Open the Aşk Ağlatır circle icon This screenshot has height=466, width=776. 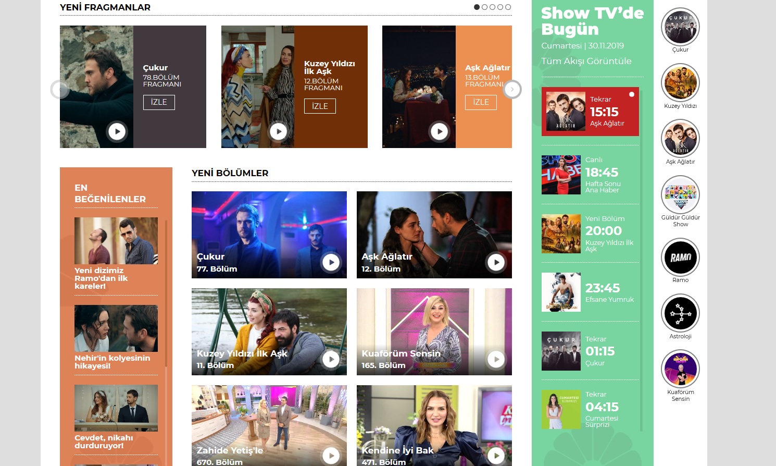(x=680, y=139)
